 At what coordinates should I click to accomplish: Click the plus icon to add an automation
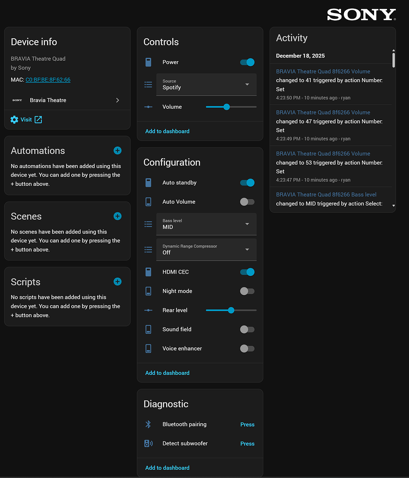point(117,150)
